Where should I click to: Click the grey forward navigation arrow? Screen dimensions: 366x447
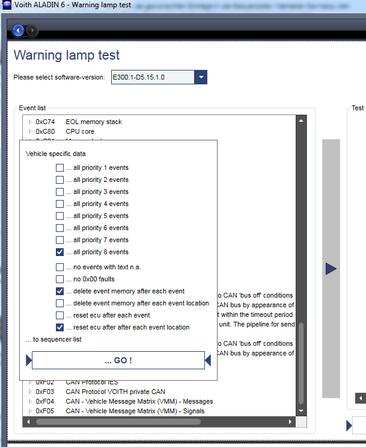pyautogui.click(x=32, y=30)
